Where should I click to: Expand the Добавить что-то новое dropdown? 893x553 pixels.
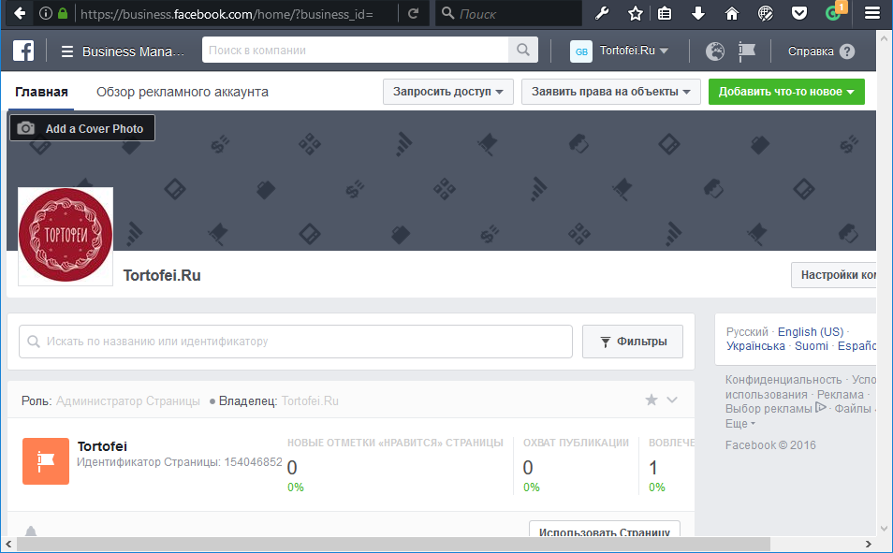point(786,92)
